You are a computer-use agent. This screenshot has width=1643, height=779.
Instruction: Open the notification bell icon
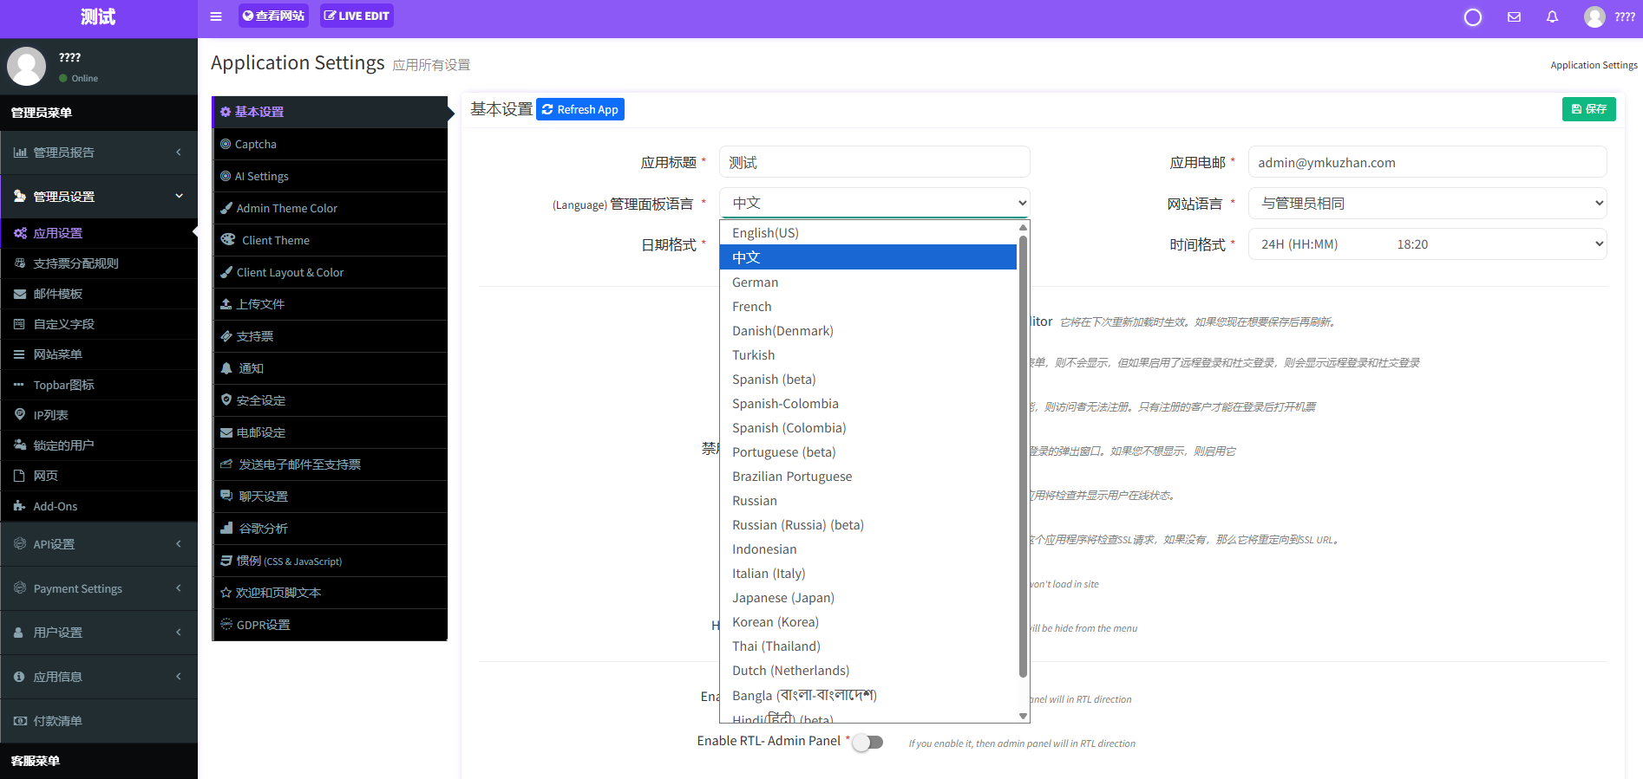[1552, 16]
